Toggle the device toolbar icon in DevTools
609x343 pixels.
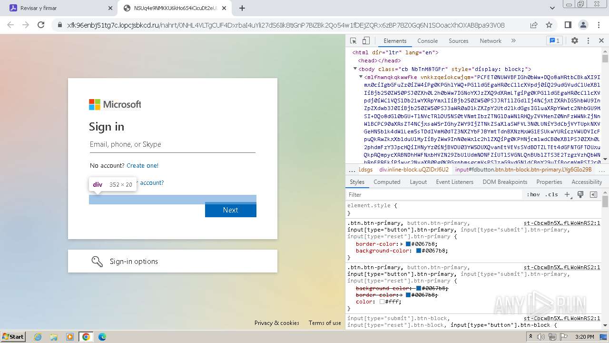pos(366,41)
